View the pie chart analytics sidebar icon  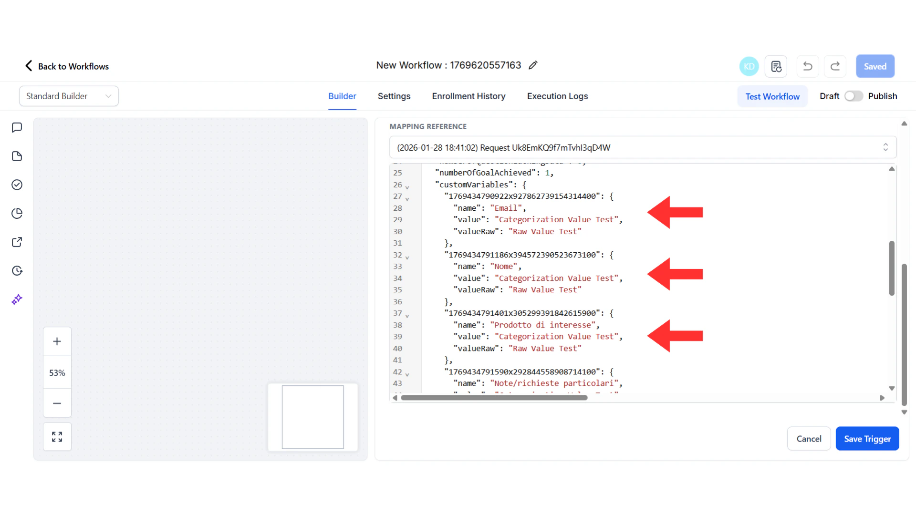point(17,213)
